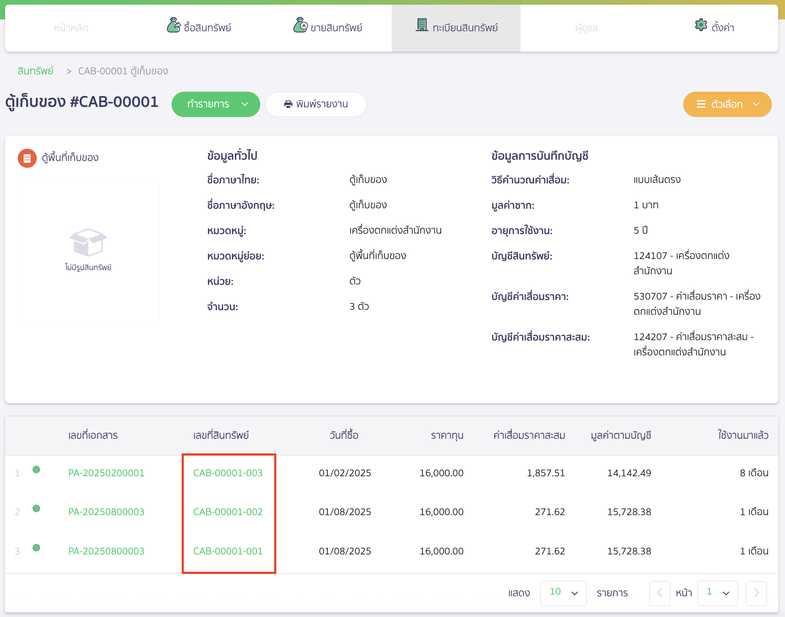The height and width of the screenshot is (617, 785).
Task: Click the สินทรัพย์ breadcrumb link
Action: coord(35,71)
